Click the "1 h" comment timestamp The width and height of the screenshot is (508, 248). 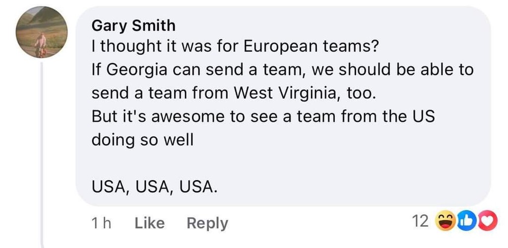tap(102, 223)
